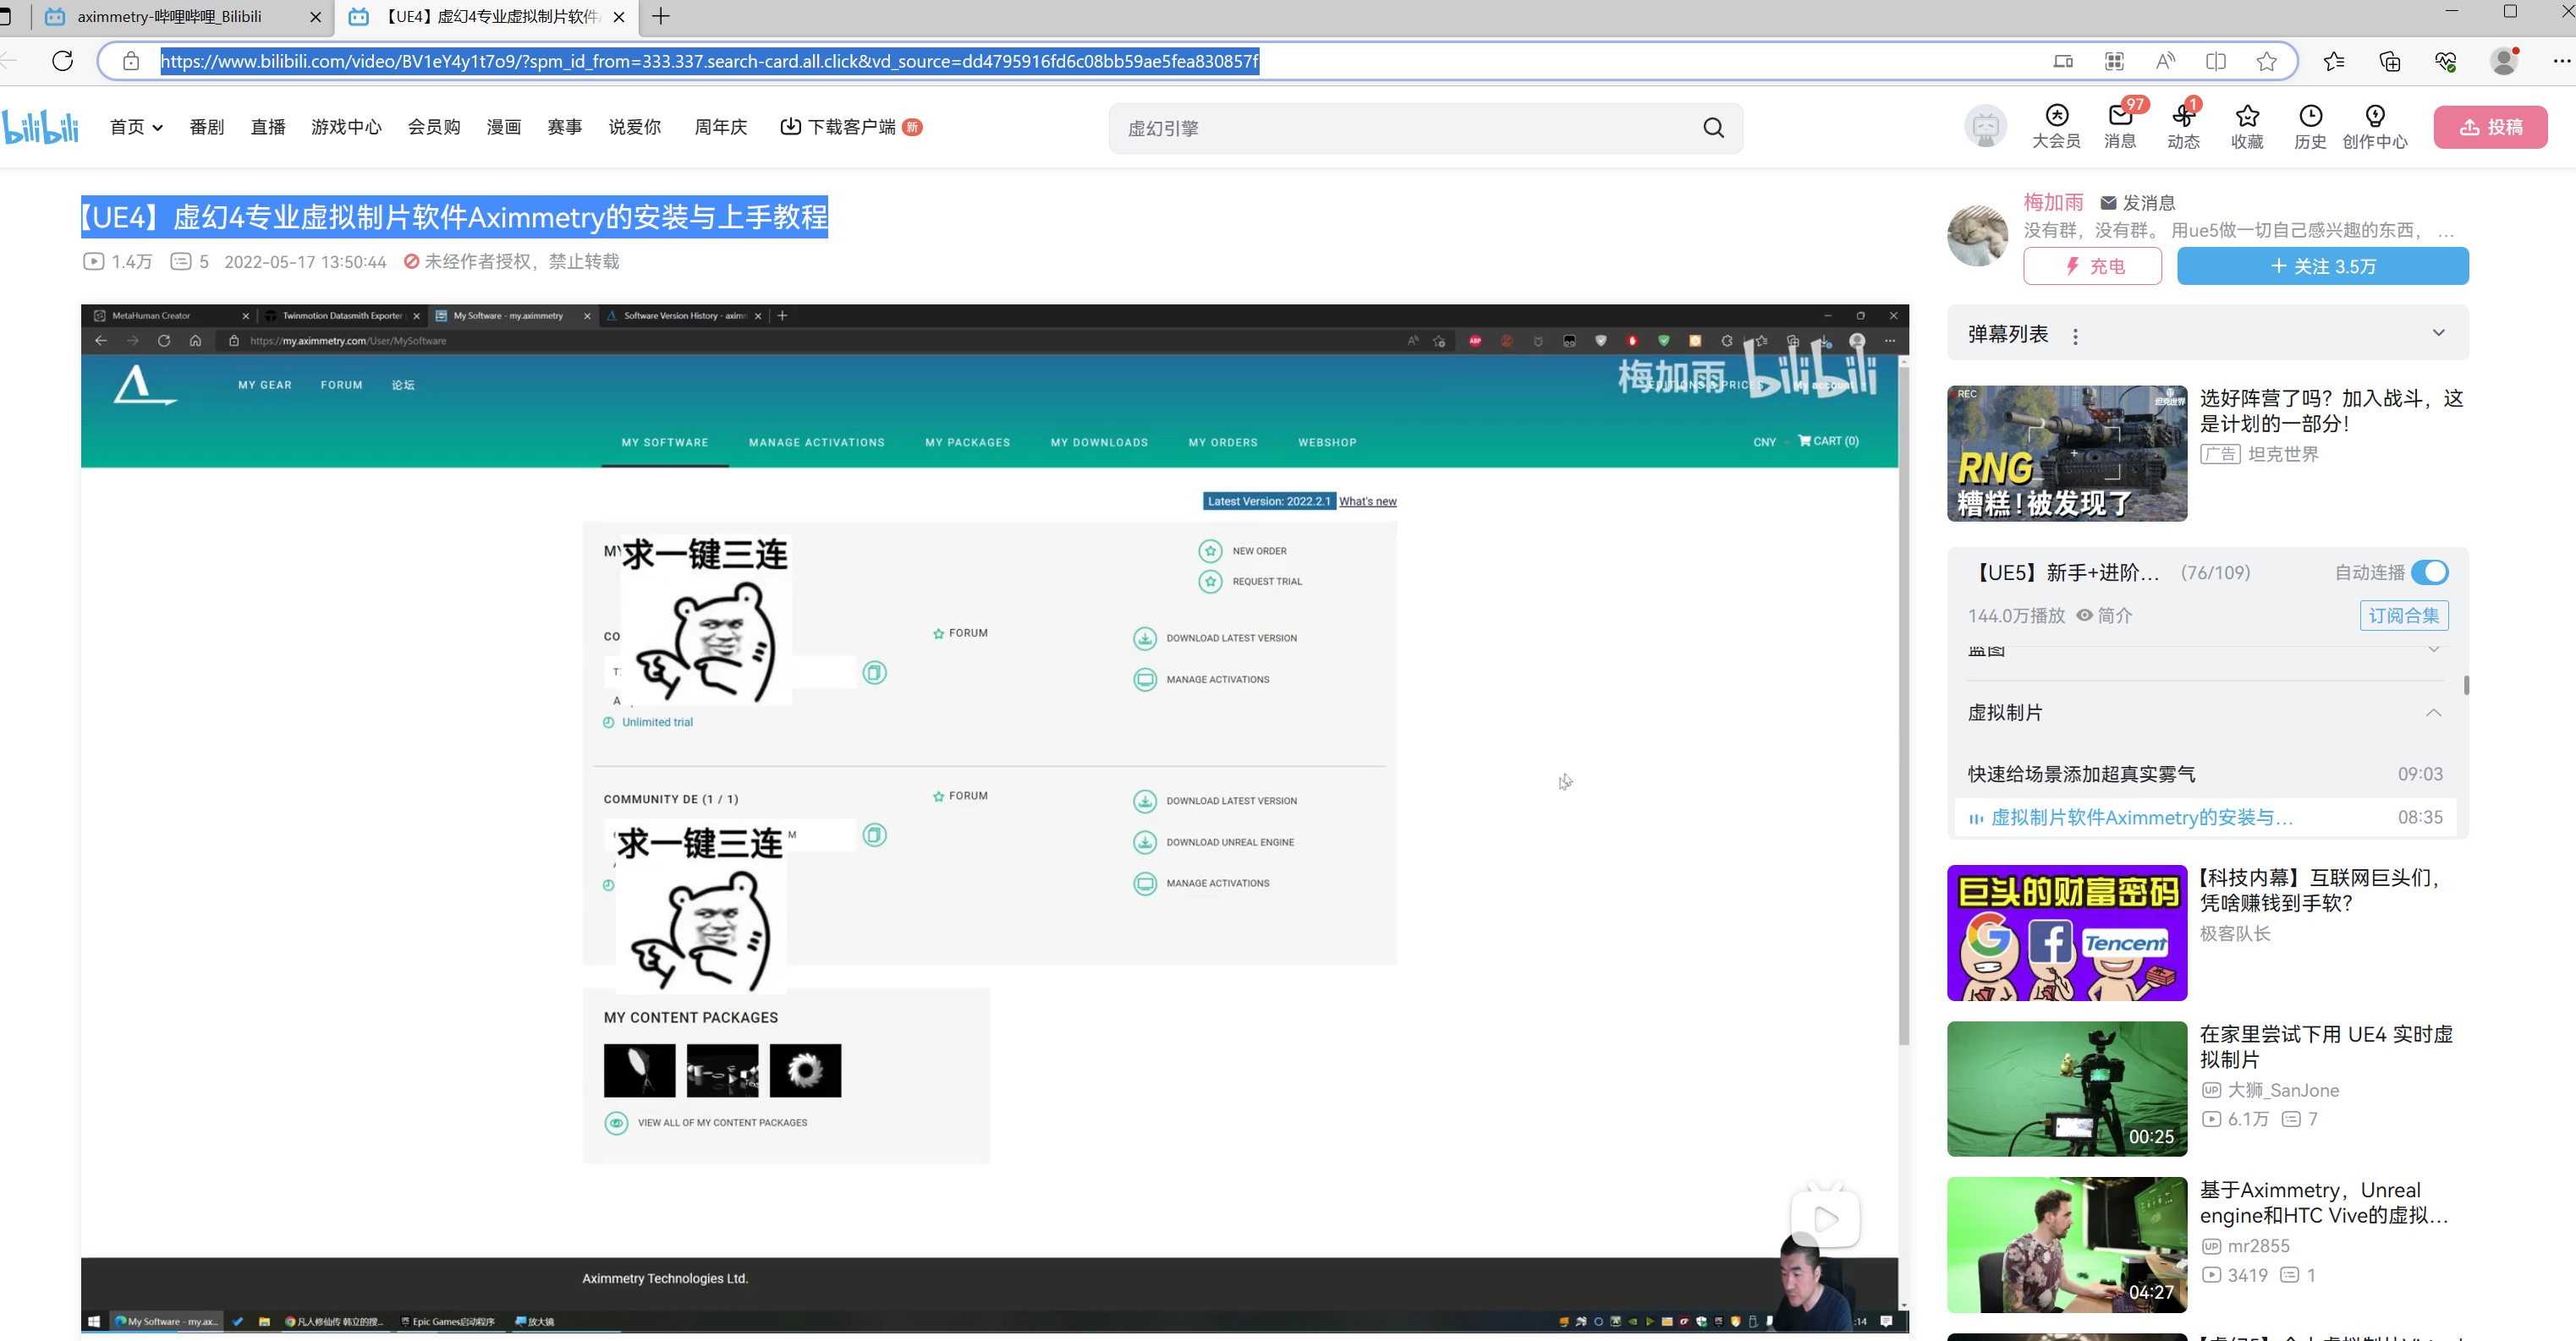Switch to the aximmetry search results tab
Image resolution: width=2576 pixels, height=1341 pixels.
click(x=170, y=17)
